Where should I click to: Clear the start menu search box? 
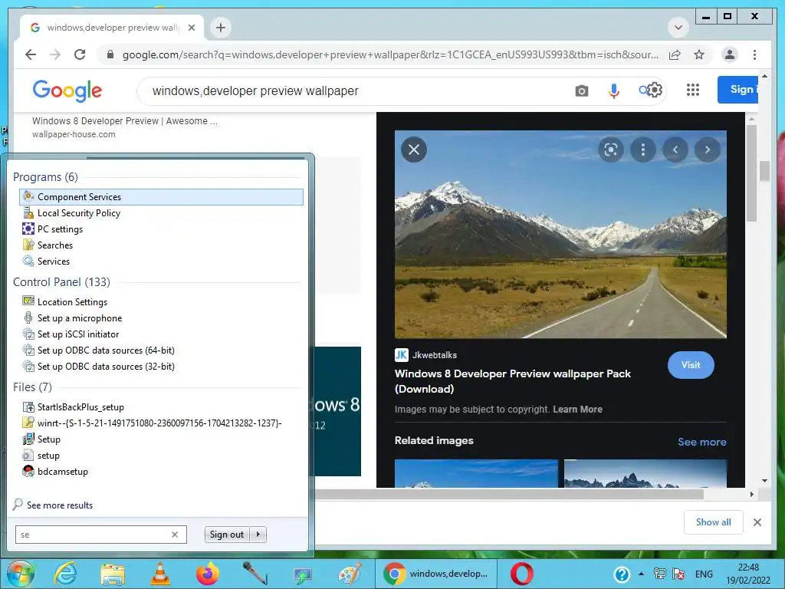pyautogui.click(x=175, y=535)
